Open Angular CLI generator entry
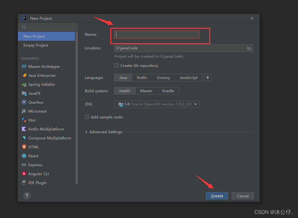Screen dimensions: 298x218 [46, 174]
